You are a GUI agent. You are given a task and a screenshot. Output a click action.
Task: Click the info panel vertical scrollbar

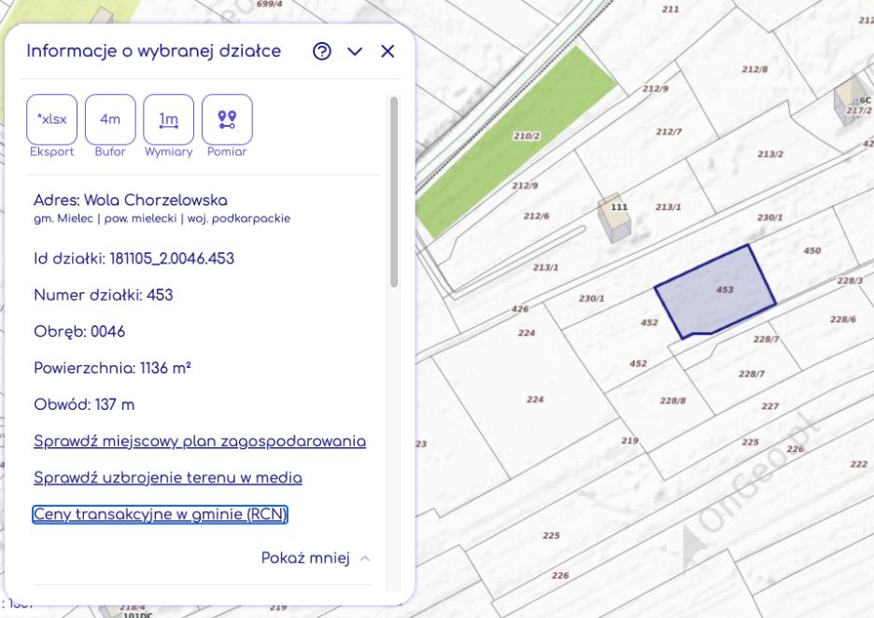(x=394, y=192)
